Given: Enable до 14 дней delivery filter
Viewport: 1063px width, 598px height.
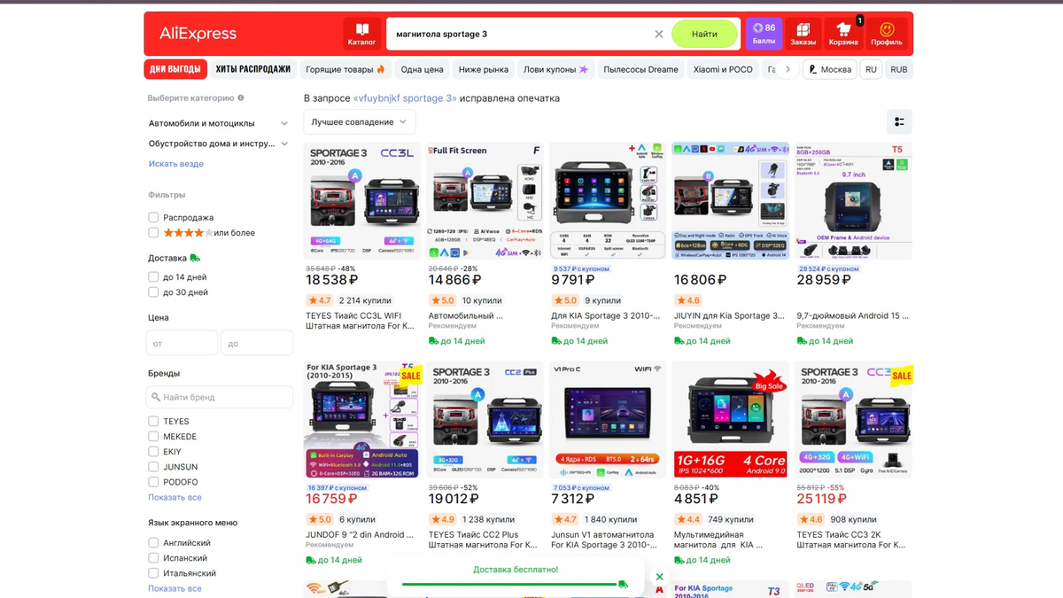Looking at the screenshot, I should click(x=153, y=277).
